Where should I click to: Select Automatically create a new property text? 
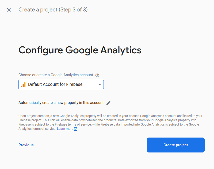[61, 103]
